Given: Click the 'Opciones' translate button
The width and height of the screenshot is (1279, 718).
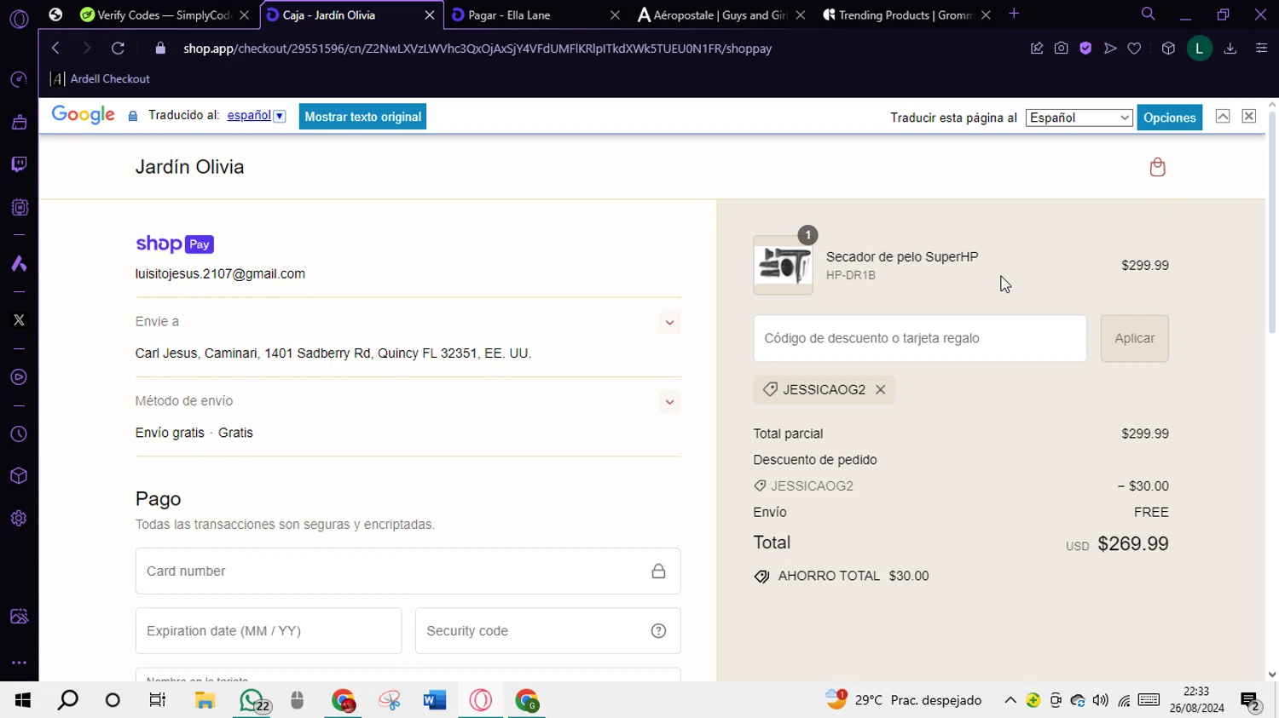Looking at the screenshot, I should tap(1169, 118).
